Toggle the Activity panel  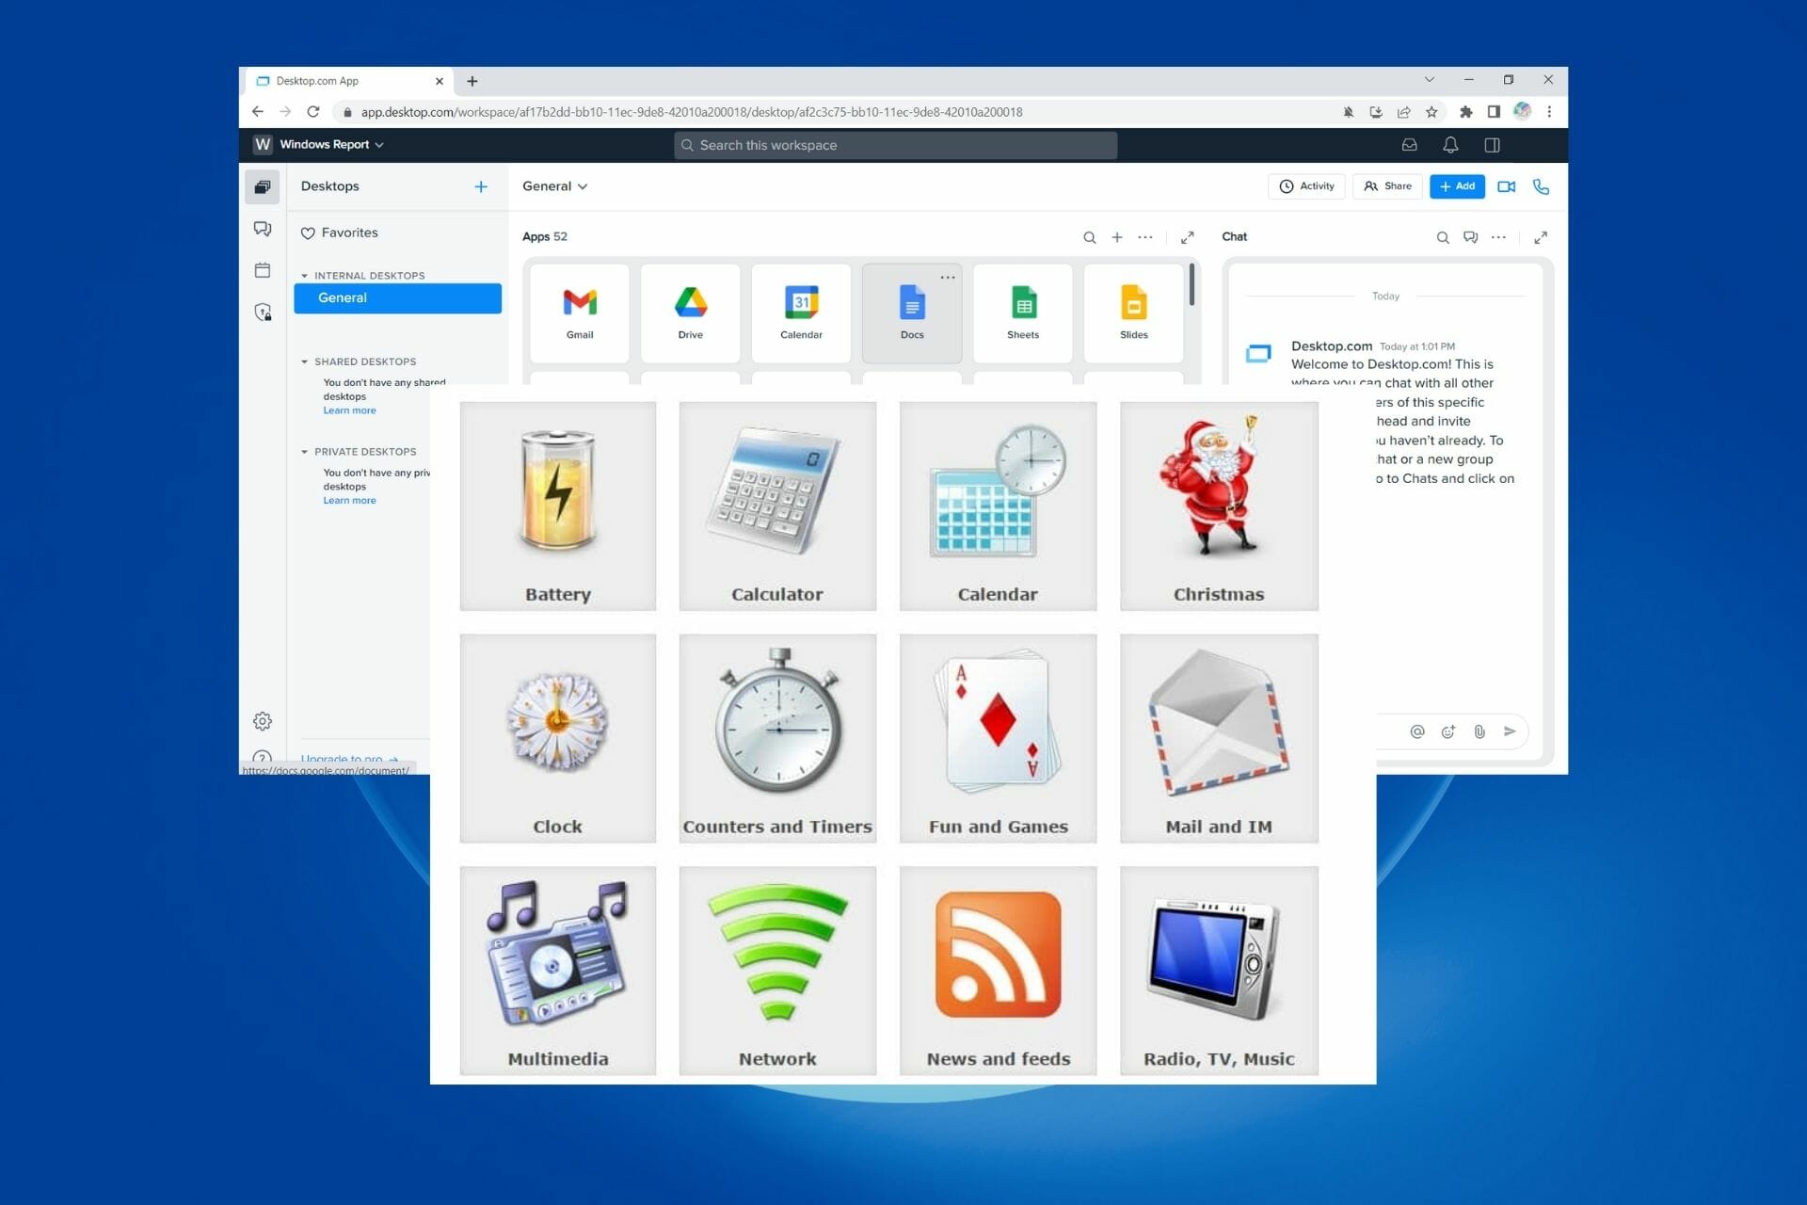coord(1307,185)
